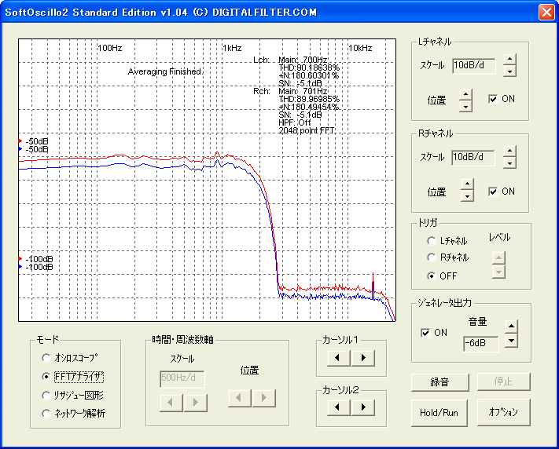Screen dimensions: 559x449
Task: Move L channel position up
Action: [465, 95]
